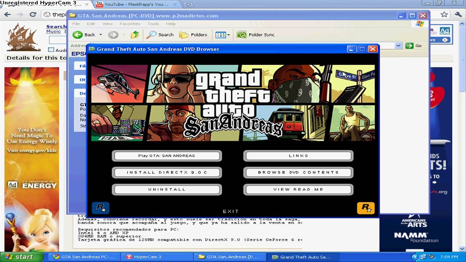The height and width of the screenshot is (262, 466).
Task: Click INSTALL DIRECTX 9.0C button
Action: 167,172
